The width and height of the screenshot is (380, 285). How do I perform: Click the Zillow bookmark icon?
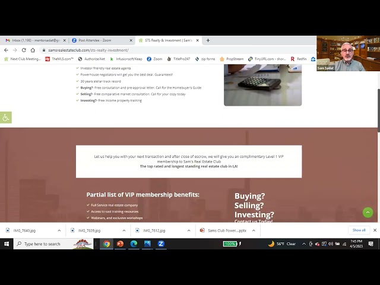point(313,59)
